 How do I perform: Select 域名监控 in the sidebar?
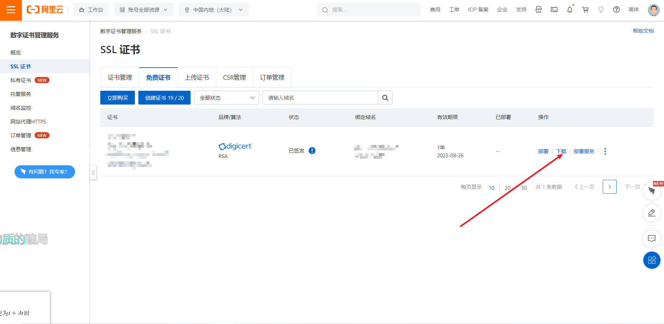click(21, 108)
